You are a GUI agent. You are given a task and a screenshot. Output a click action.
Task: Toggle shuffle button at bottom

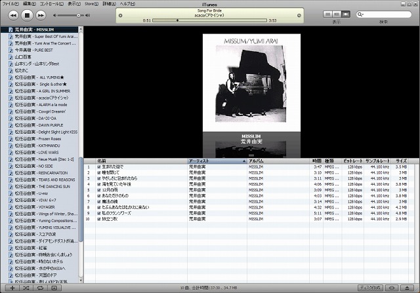pyautogui.click(x=26, y=288)
